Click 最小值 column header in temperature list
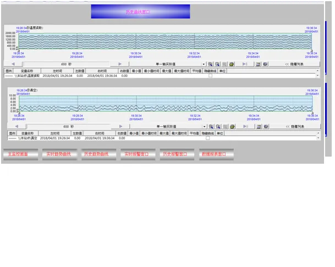The image size is (335, 267). (136, 71)
